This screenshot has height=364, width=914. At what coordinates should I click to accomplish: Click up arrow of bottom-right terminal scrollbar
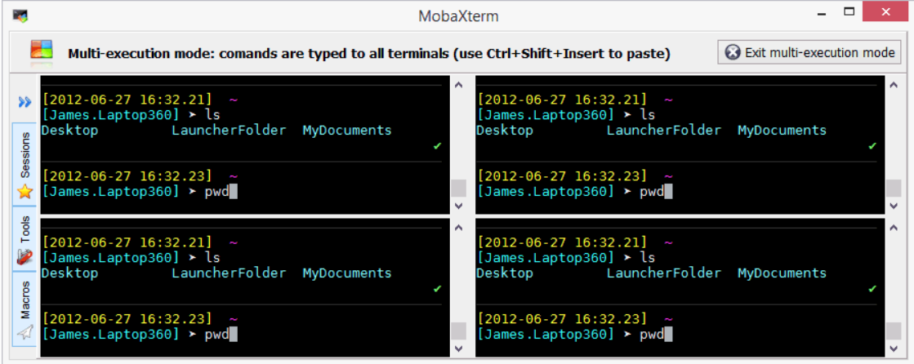coord(893,229)
